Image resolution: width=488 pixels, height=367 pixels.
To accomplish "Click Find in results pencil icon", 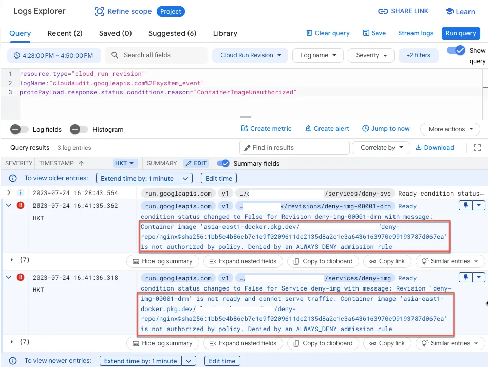I will point(247,148).
